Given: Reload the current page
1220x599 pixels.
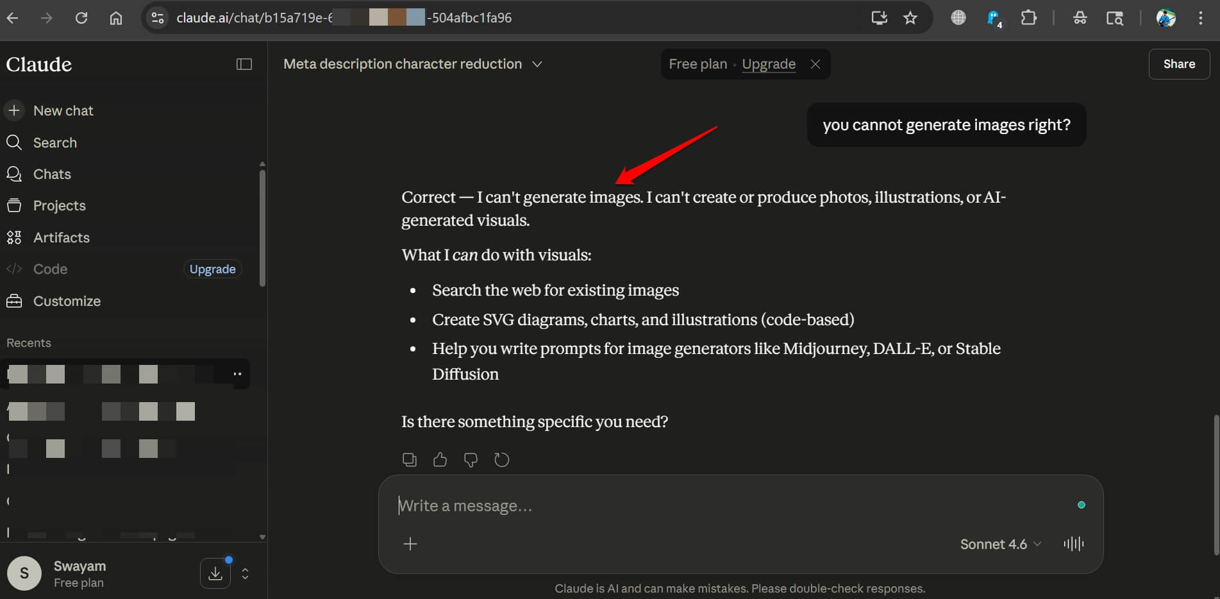Looking at the screenshot, I should click(x=81, y=18).
